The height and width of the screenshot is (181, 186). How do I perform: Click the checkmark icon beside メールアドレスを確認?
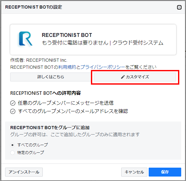[x=13, y=111]
